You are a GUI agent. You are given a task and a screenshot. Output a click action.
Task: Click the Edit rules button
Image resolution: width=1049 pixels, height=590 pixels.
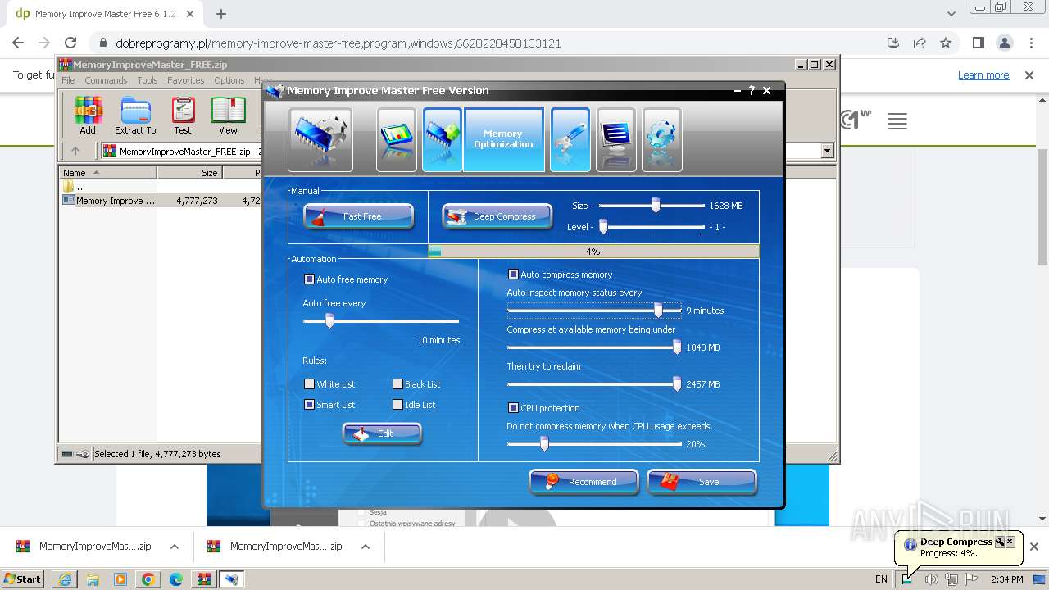(x=382, y=433)
